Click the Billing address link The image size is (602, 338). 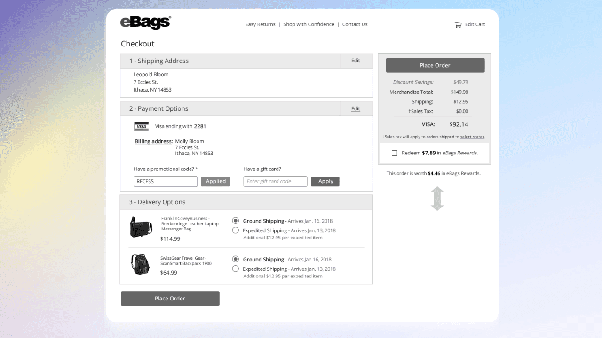153,141
